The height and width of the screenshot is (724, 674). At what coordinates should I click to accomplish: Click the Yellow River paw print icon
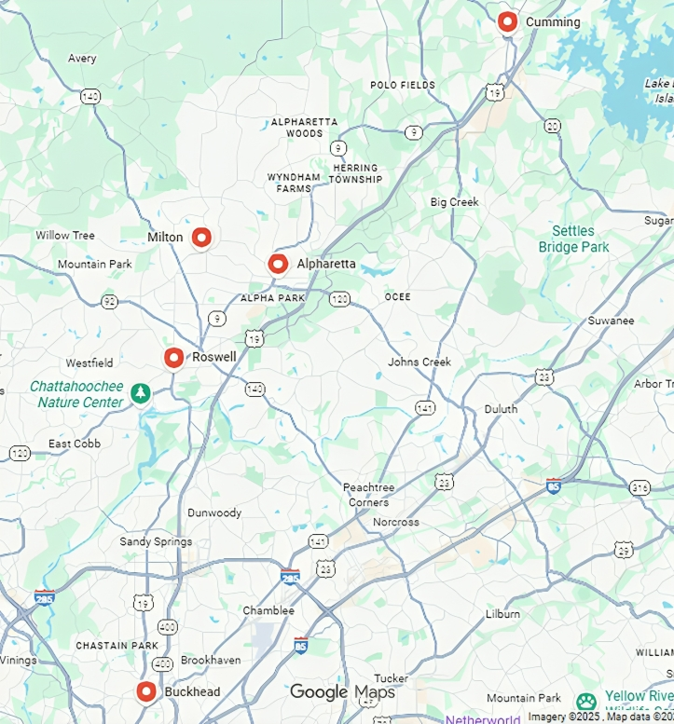(586, 702)
